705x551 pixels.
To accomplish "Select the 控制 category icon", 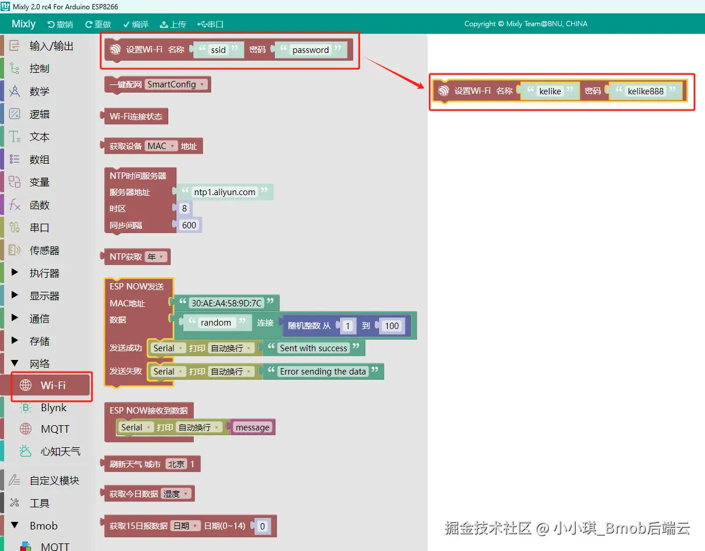I will [15, 69].
